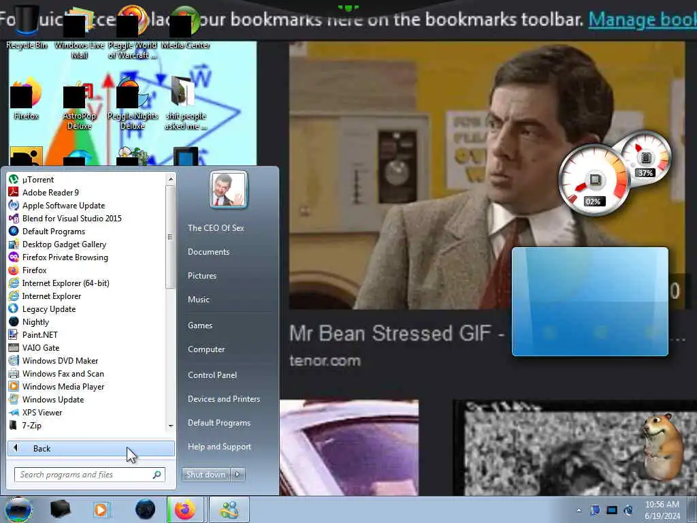Click the Search programs and files box

click(x=89, y=475)
